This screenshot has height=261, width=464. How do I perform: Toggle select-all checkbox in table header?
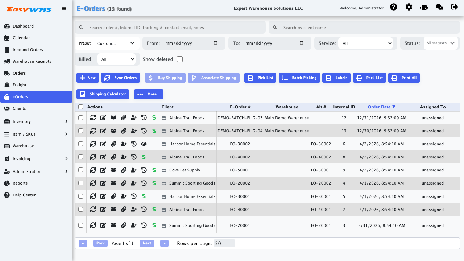point(80,107)
